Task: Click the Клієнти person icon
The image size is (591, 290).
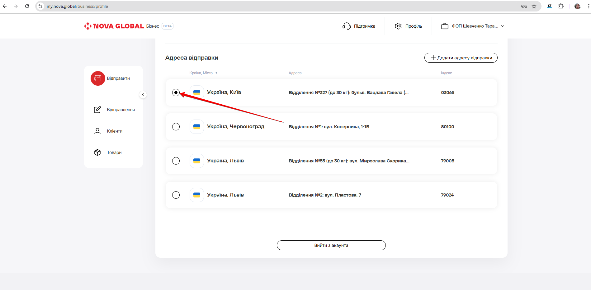Action: click(x=97, y=131)
